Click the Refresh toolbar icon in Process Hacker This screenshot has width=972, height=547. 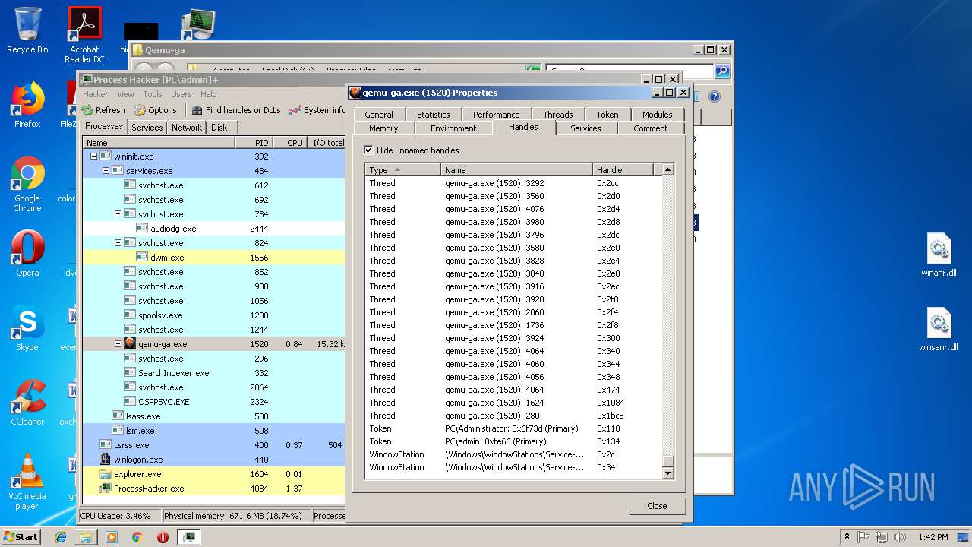coord(103,110)
